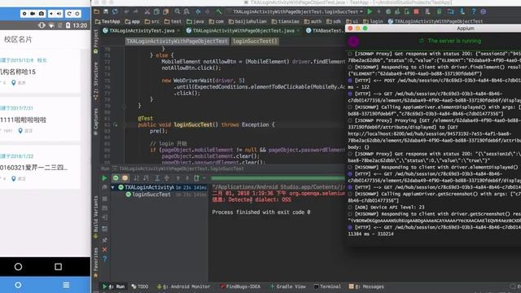Screen dimensions: 521x293
Task: Click TestApp in navigation bar
Action: pos(107,22)
